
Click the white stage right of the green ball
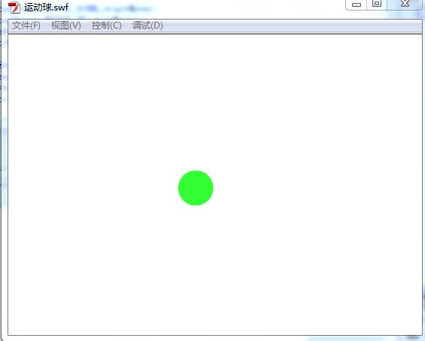point(317,188)
